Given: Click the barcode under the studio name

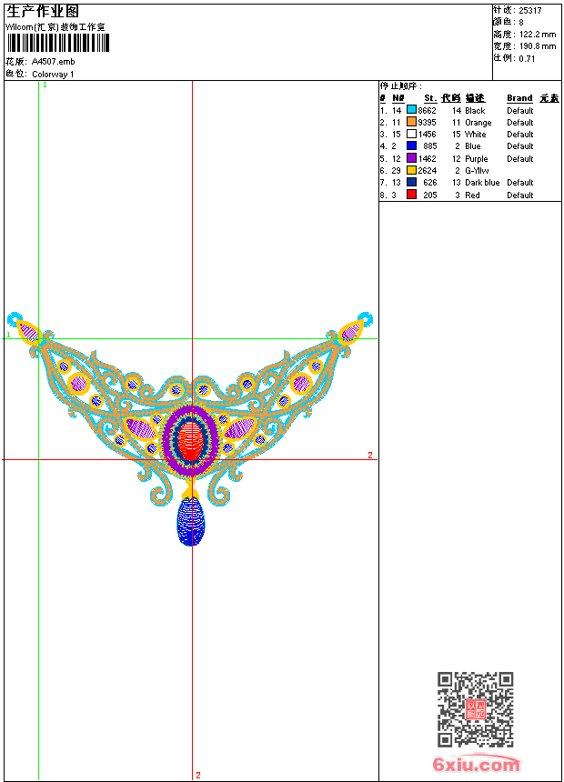Looking at the screenshot, I should [58, 43].
